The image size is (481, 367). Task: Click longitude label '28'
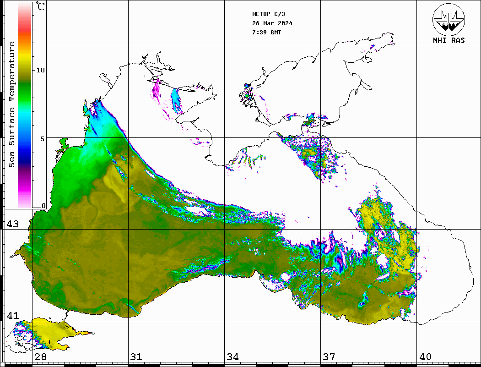[x=40, y=356]
